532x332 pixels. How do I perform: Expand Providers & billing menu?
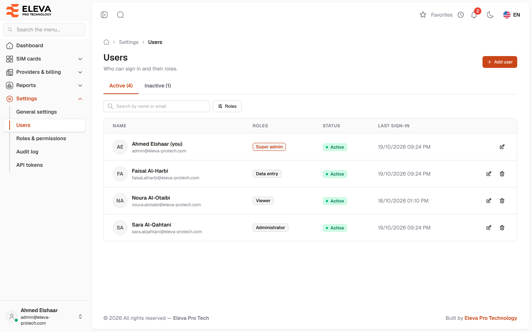click(x=44, y=72)
